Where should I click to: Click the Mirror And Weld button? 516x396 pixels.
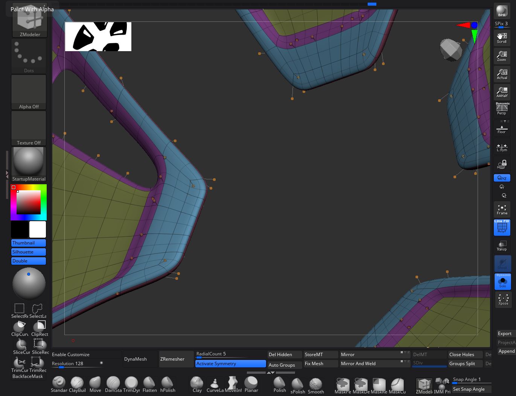pos(358,364)
